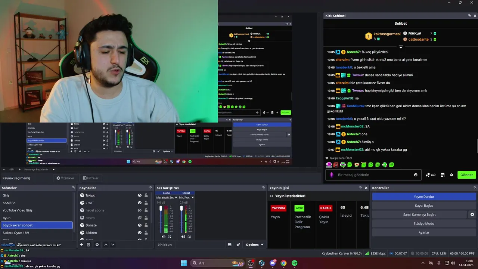Open the Kick chat settings gear

click(x=451, y=175)
